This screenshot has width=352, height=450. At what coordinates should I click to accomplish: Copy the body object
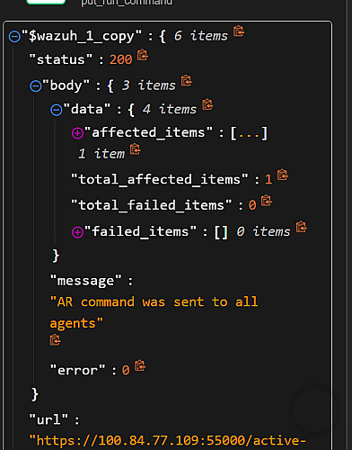(x=186, y=81)
